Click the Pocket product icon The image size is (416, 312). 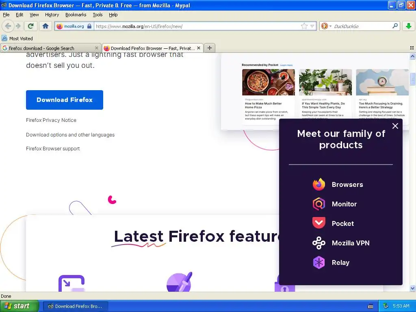(319, 223)
